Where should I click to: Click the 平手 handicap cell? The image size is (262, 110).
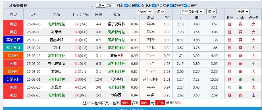(x=150, y=95)
